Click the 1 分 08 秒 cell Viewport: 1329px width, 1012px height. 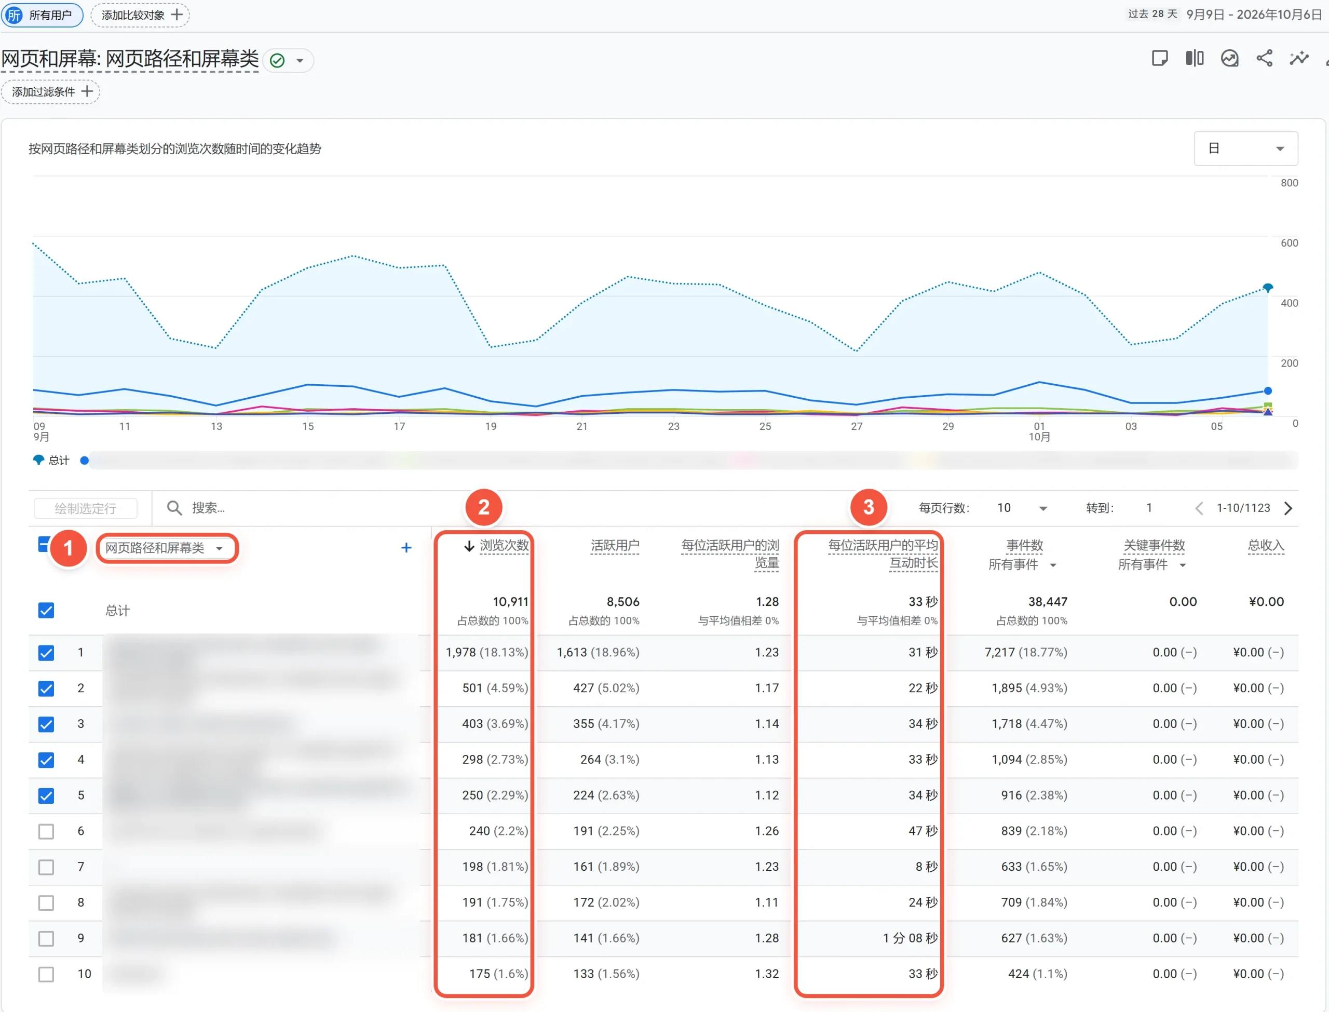click(x=910, y=938)
